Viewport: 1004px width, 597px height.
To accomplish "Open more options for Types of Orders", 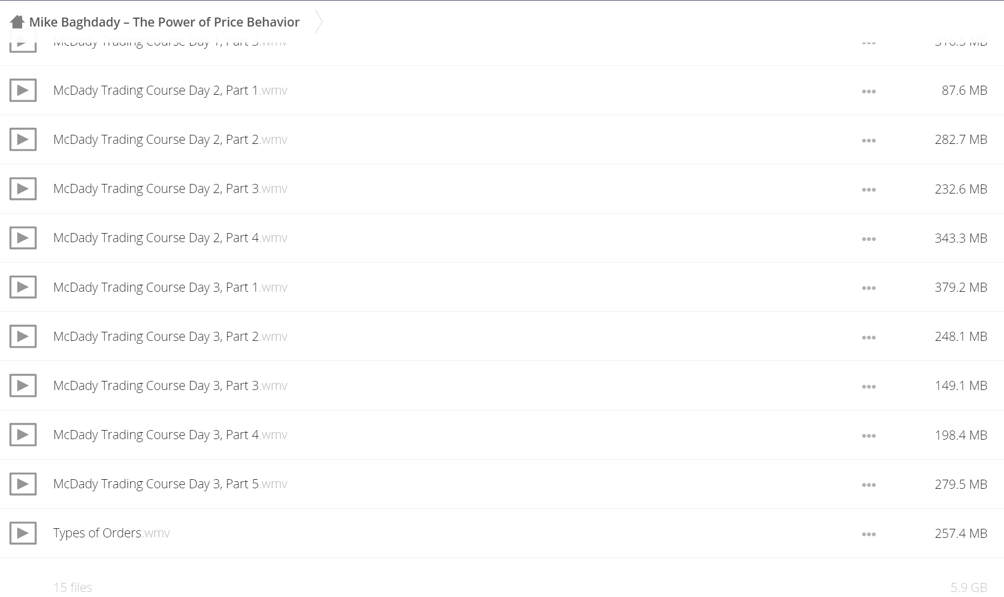I will pyautogui.click(x=869, y=534).
